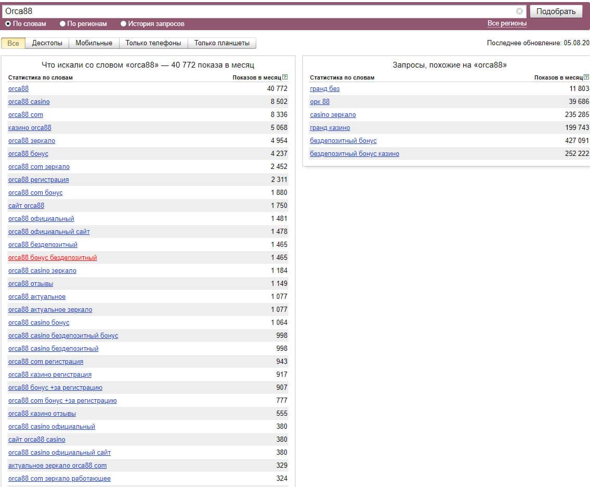Click the 'гранд казино' similar query link

(x=330, y=128)
